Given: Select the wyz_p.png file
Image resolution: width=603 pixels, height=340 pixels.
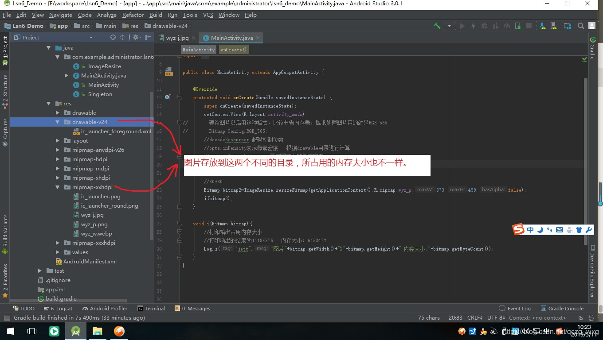Looking at the screenshot, I should click(x=90, y=224).
